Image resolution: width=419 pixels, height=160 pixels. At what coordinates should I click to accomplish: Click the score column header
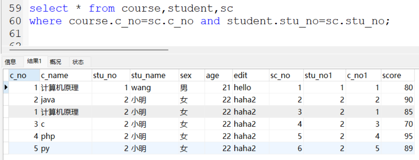[x=391, y=75]
